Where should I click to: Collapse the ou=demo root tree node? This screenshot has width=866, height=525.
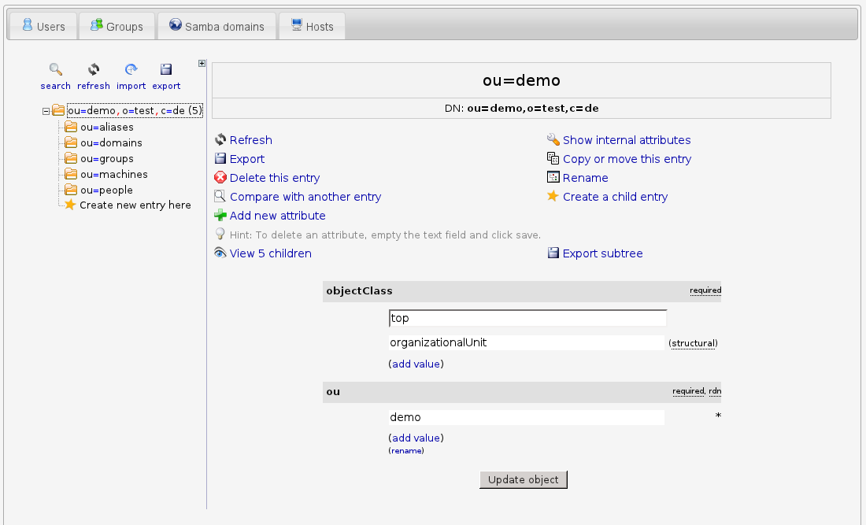pos(46,111)
